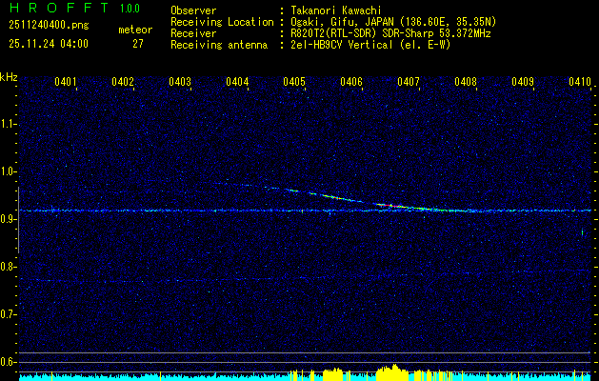Select the 0.7 frequency axis label

pos(9,313)
